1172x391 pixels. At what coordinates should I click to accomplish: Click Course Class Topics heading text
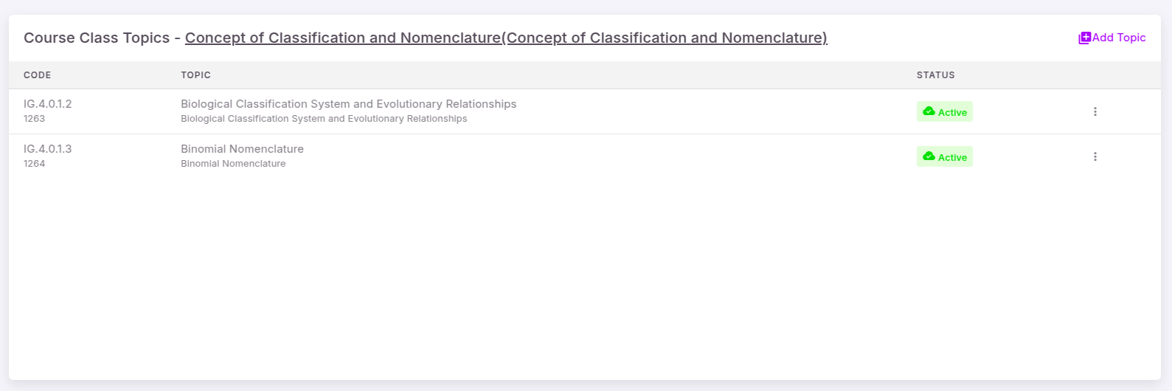97,38
